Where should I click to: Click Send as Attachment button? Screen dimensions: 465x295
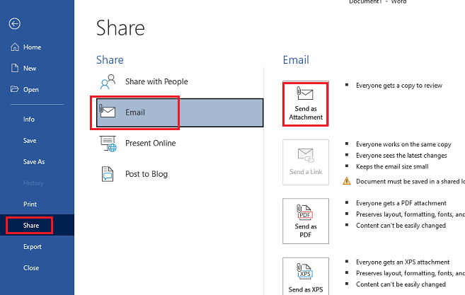pos(305,103)
